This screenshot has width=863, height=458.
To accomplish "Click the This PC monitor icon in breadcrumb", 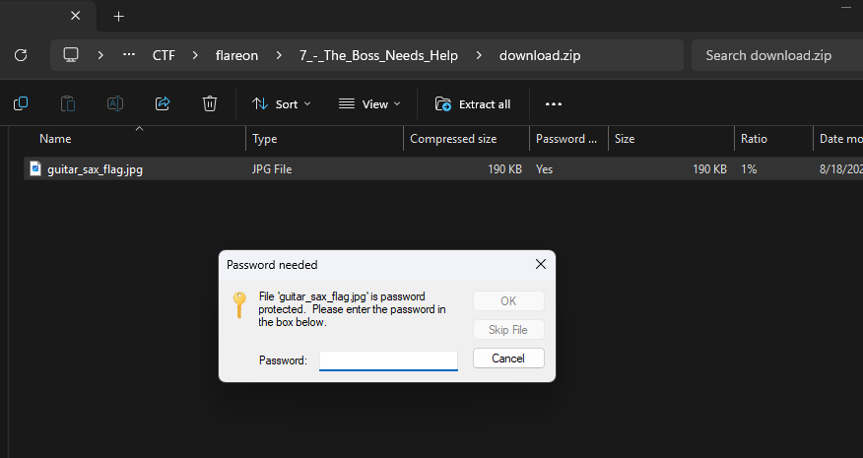I will (71, 55).
